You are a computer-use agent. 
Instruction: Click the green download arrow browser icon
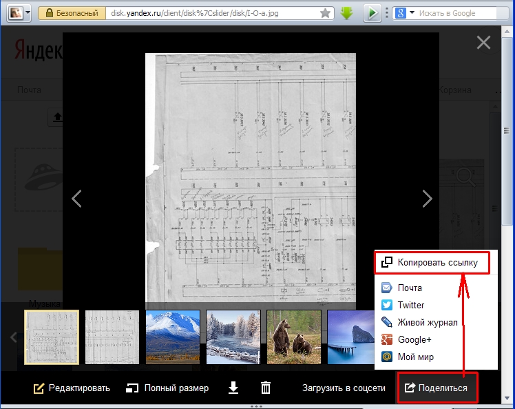click(x=347, y=13)
